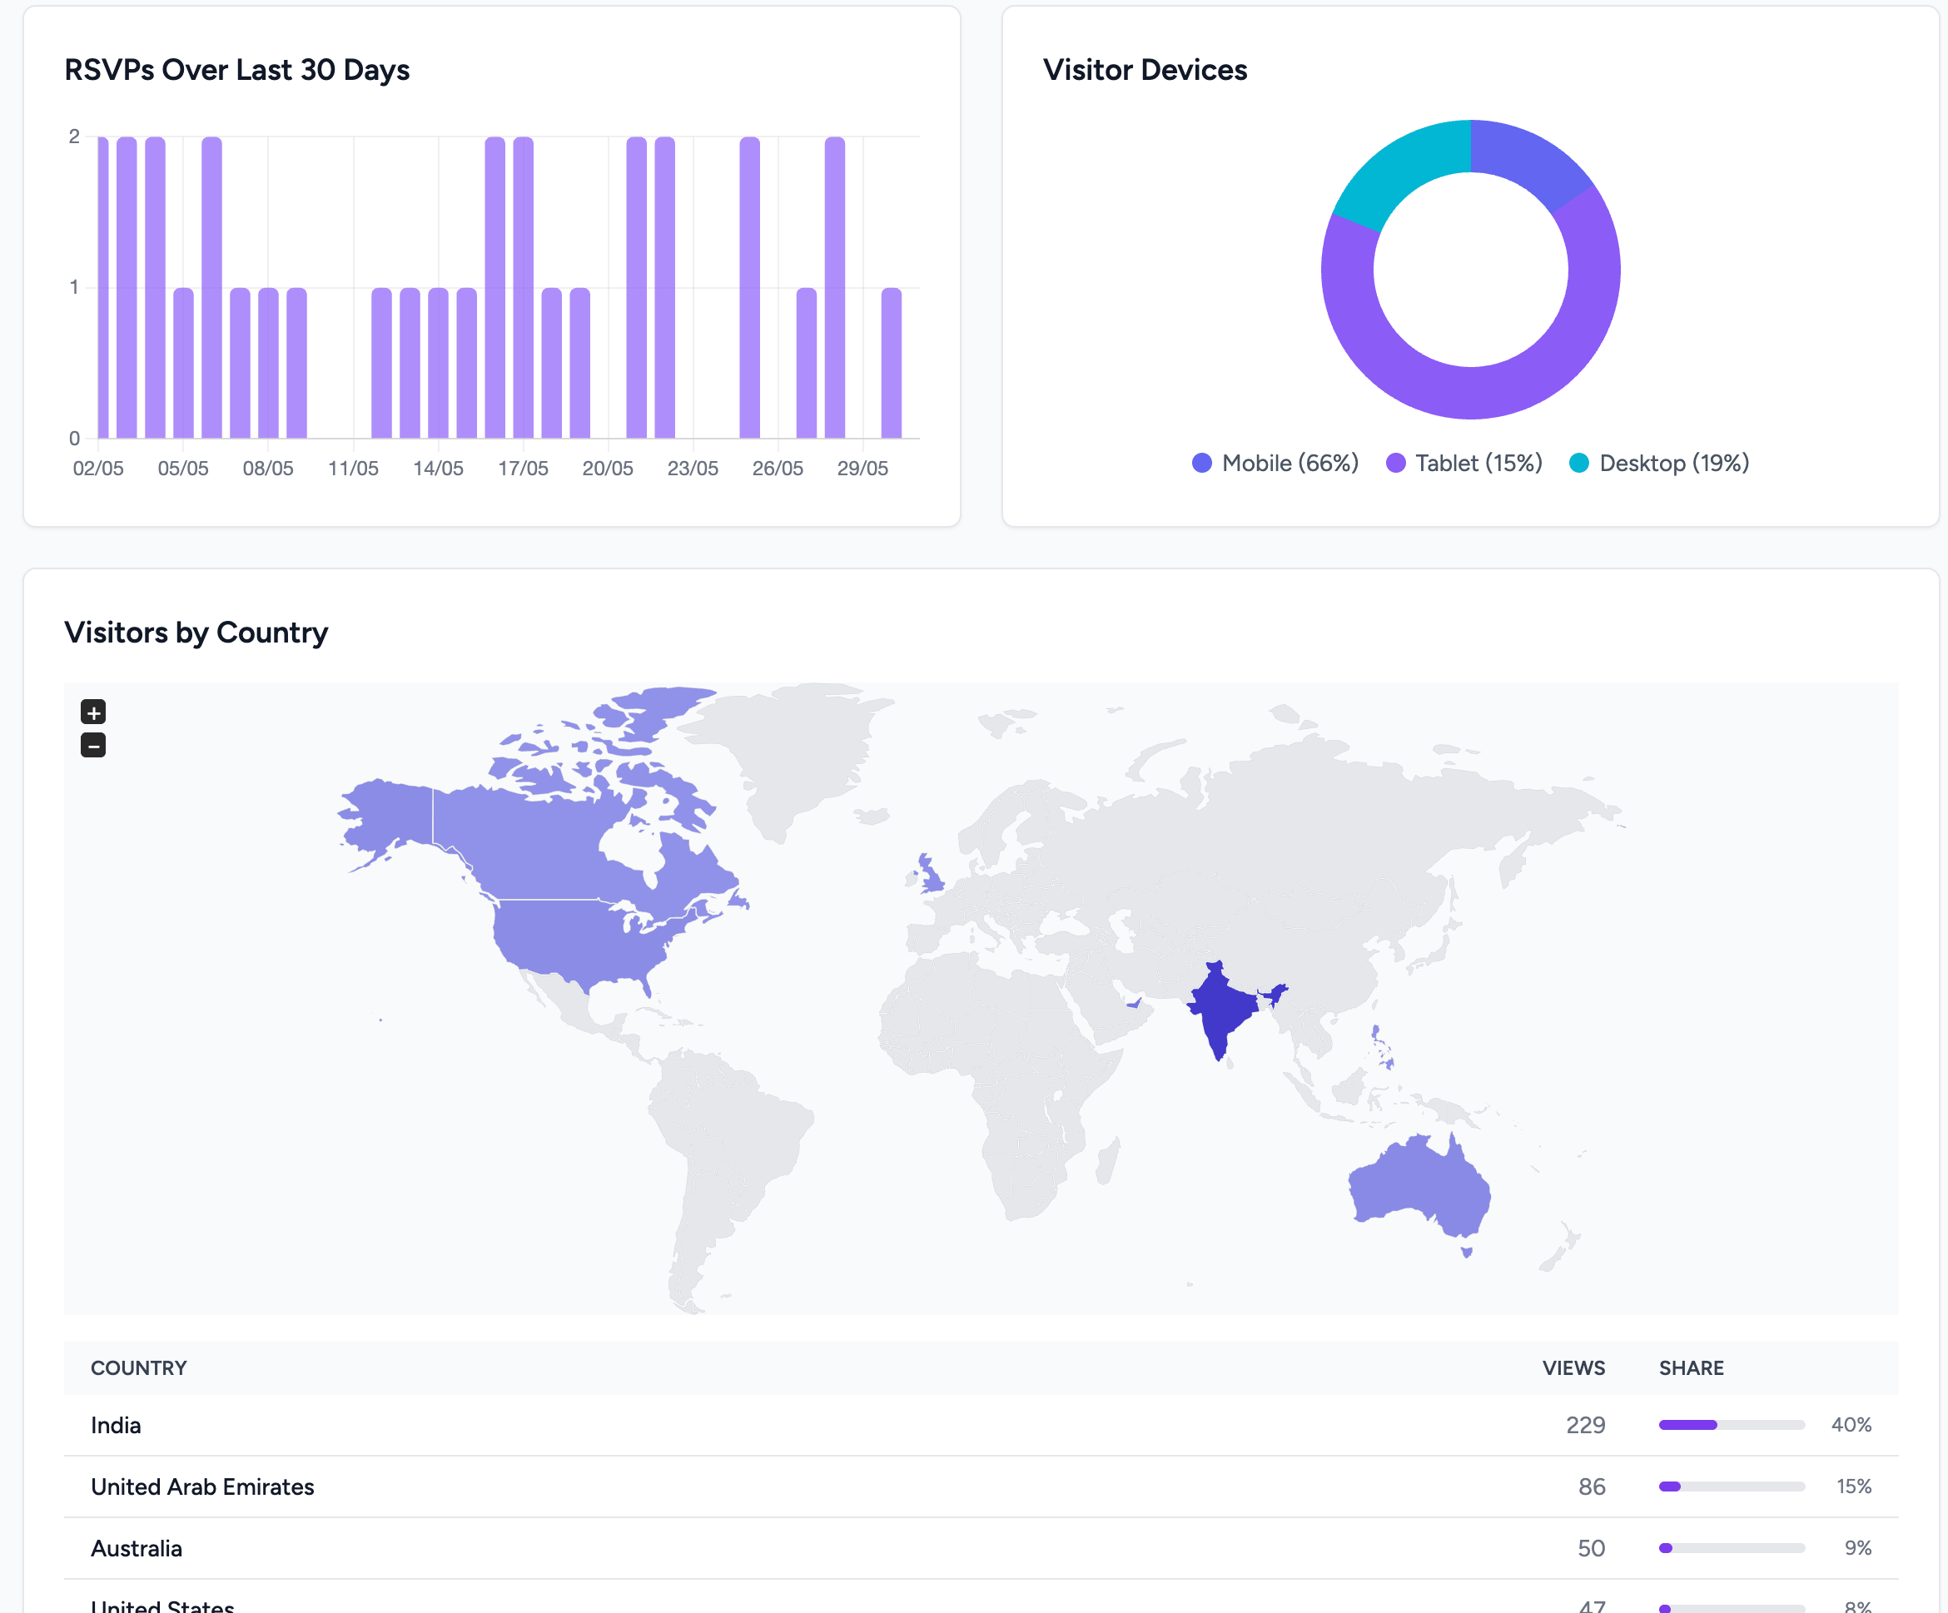Screen dimensions: 1948x1613
Task: Click the 11/05 x-axis date label
Action: [x=354, y=469]
